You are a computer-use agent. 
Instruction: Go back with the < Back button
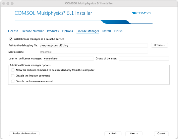tap(113, 133)
